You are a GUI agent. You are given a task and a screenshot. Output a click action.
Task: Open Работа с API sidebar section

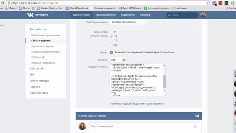[37, 68]
